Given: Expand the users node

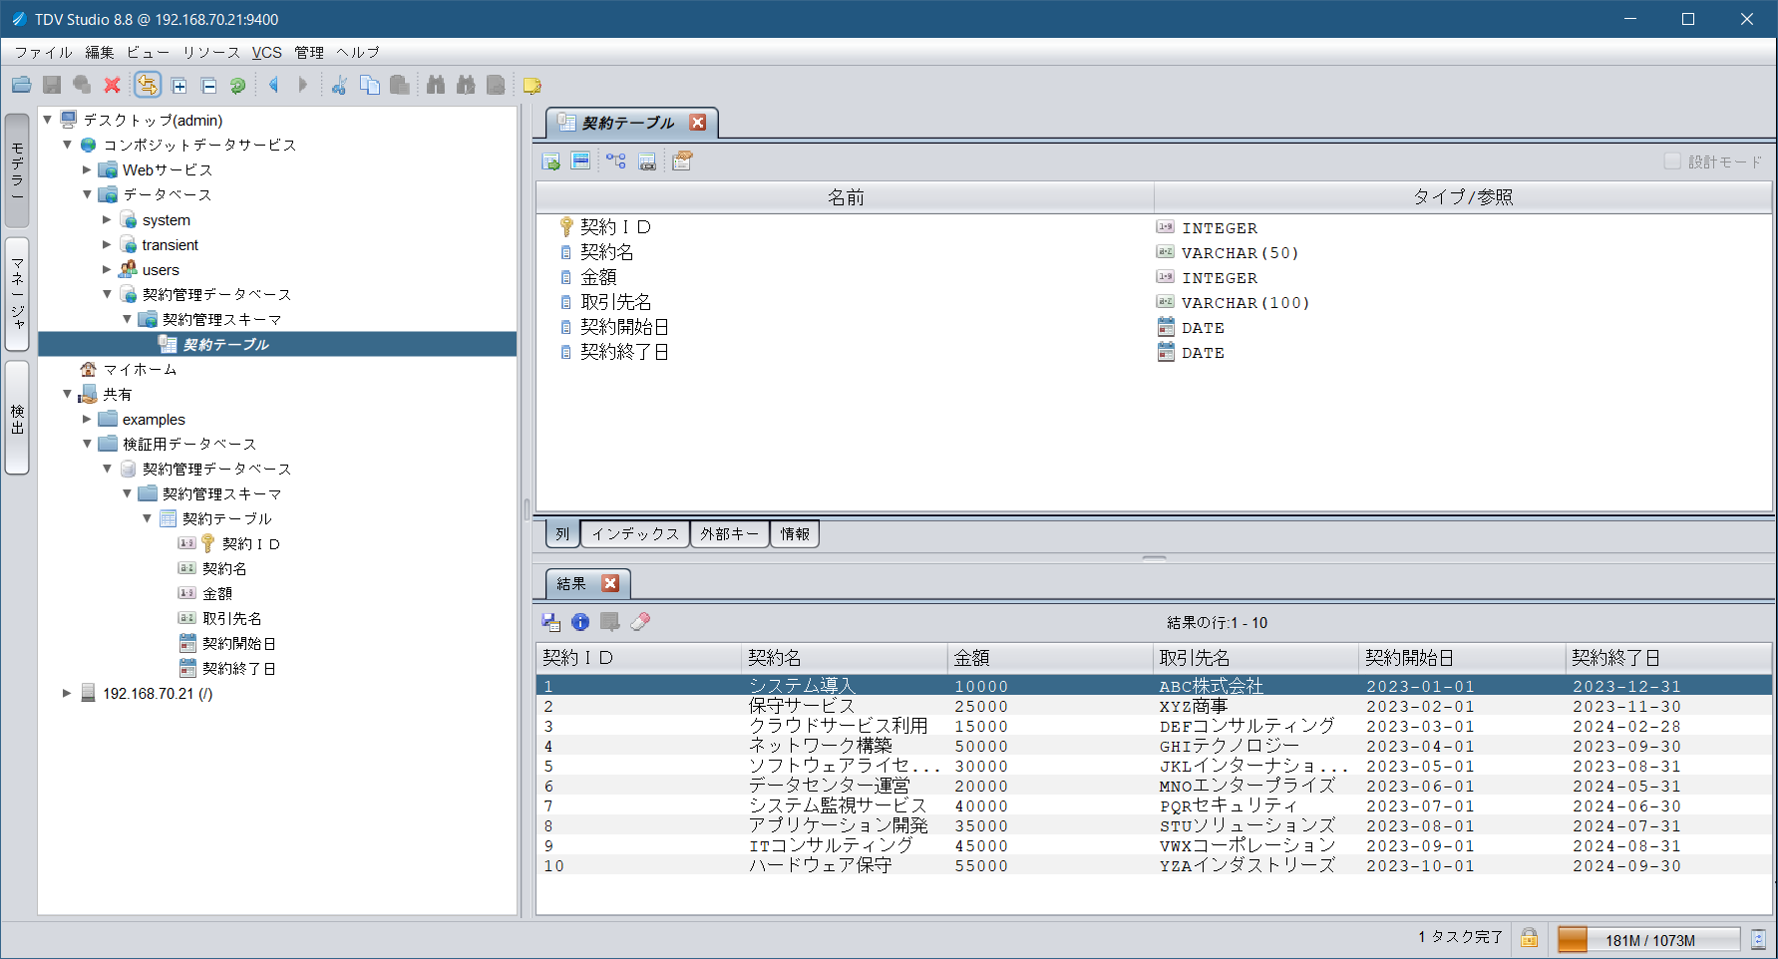Looking at the screenshot, I should pos(107,269).
